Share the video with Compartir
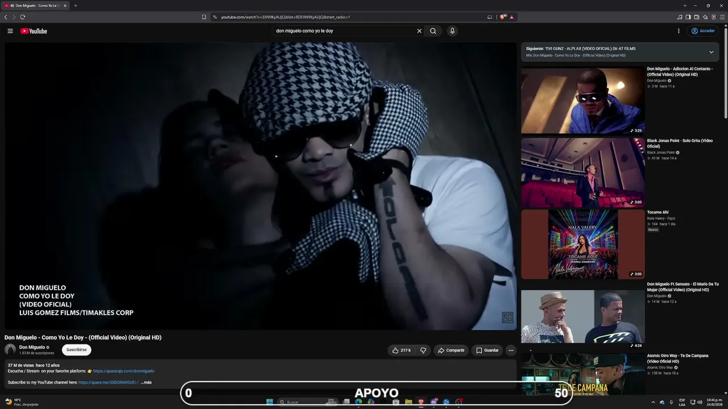Screen dimensions: 728x409 tap(451, 350)
